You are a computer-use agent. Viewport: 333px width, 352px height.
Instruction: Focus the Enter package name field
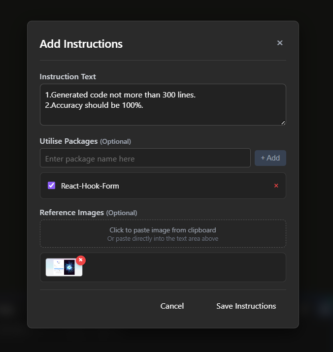[x=145, y=158]
